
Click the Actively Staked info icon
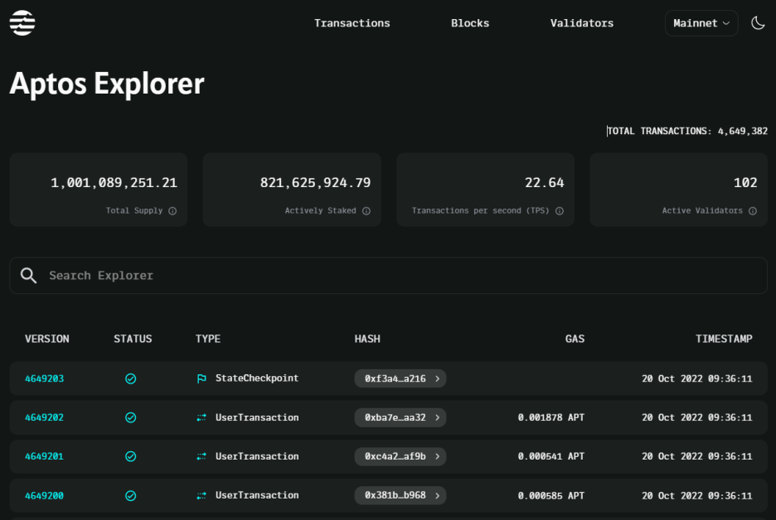tap(366, 211)
